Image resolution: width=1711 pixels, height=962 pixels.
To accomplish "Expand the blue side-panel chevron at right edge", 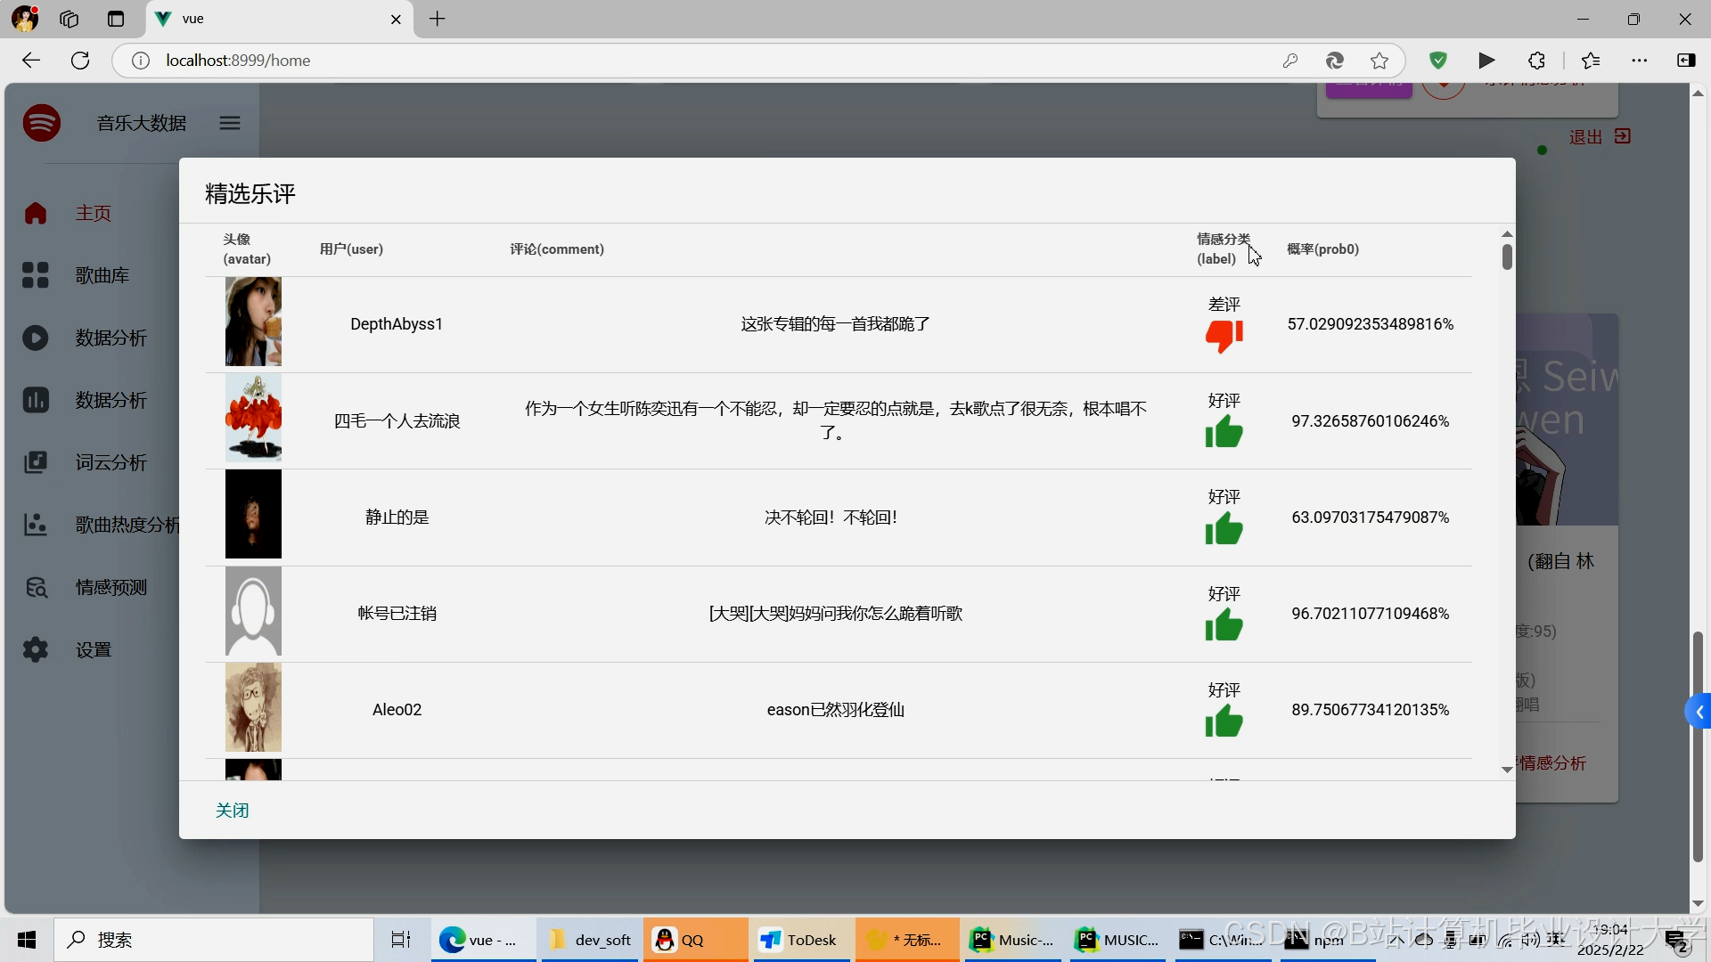I will point(1699,712).
